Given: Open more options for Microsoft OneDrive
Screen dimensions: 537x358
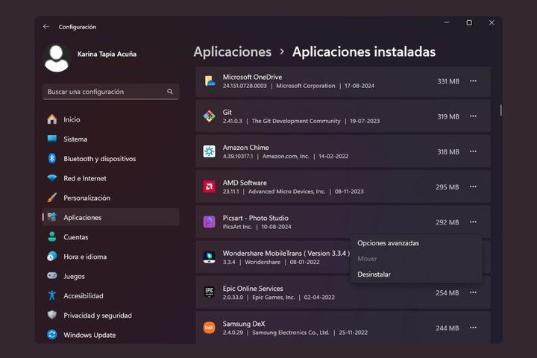Looking at the screenshot, I should 473,81.
